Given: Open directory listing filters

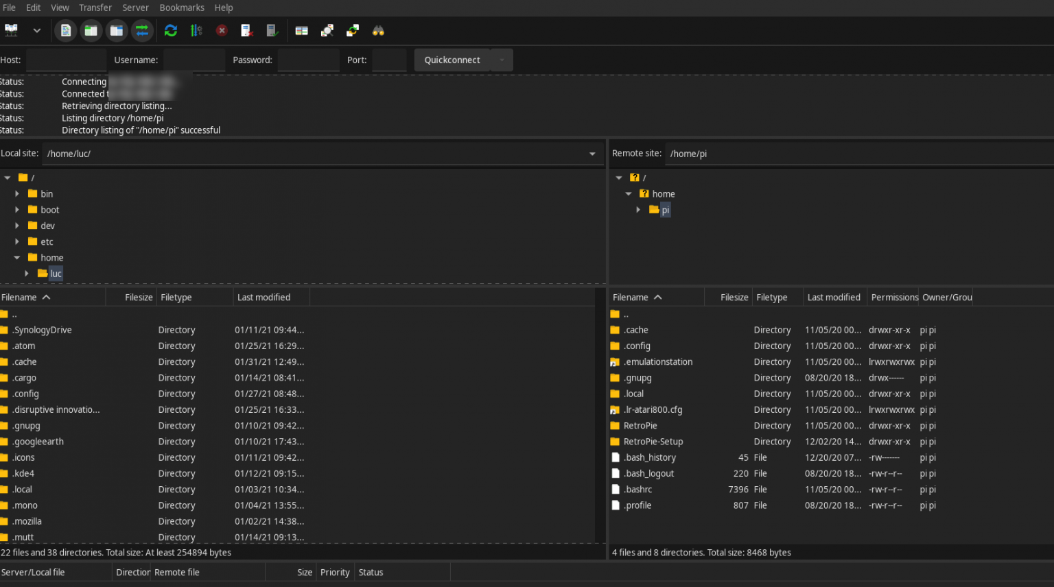Looking at the screenshot, I should (301, 30).
